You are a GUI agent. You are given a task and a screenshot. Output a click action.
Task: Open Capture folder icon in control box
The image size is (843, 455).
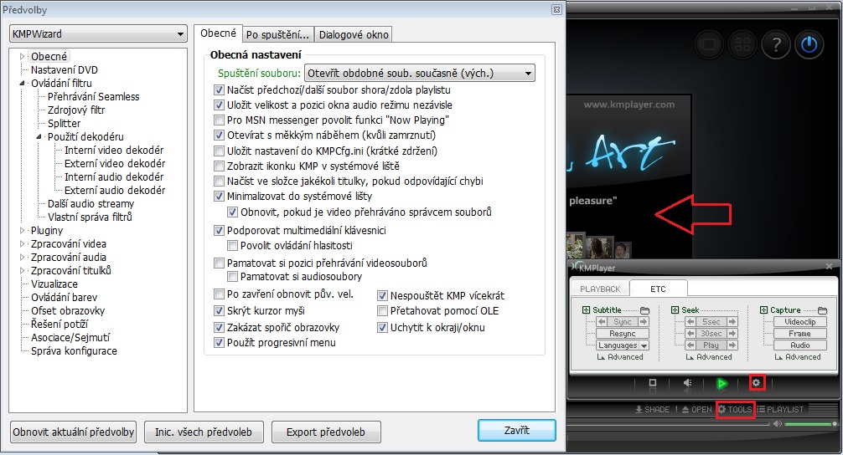coord(822,310)
